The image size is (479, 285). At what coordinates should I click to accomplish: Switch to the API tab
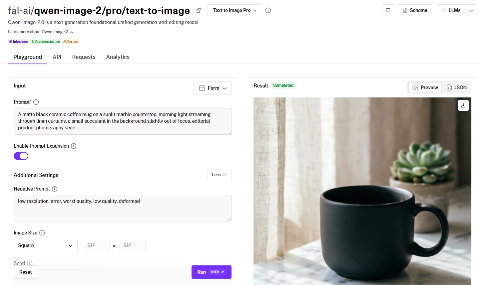pyautogui.click(x=57, y=57)
